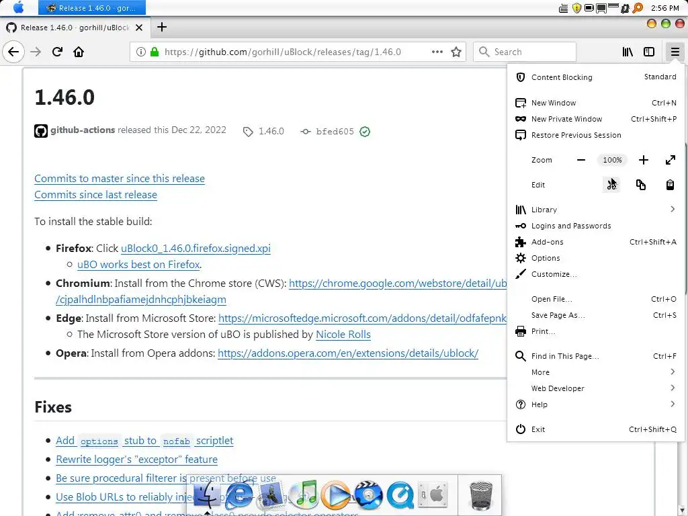Expand the Help submenu
This screenshot has height=516, width=688.
click(x=595, y=404)
